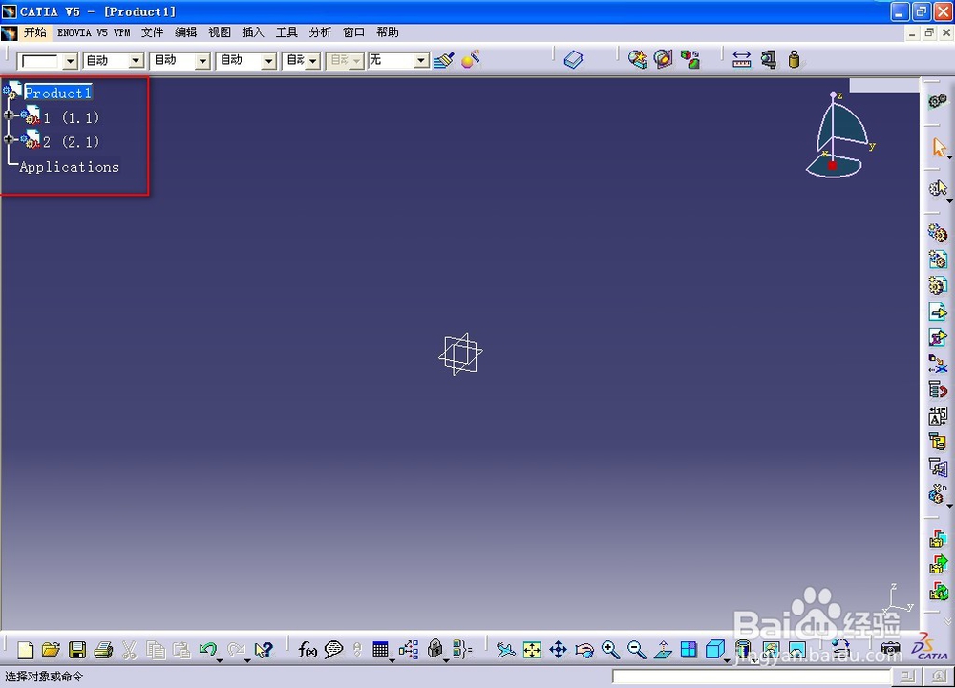This screenshot has height=688, width=955.
Task: Open the design table grid icon
Action: click(380, 650)
